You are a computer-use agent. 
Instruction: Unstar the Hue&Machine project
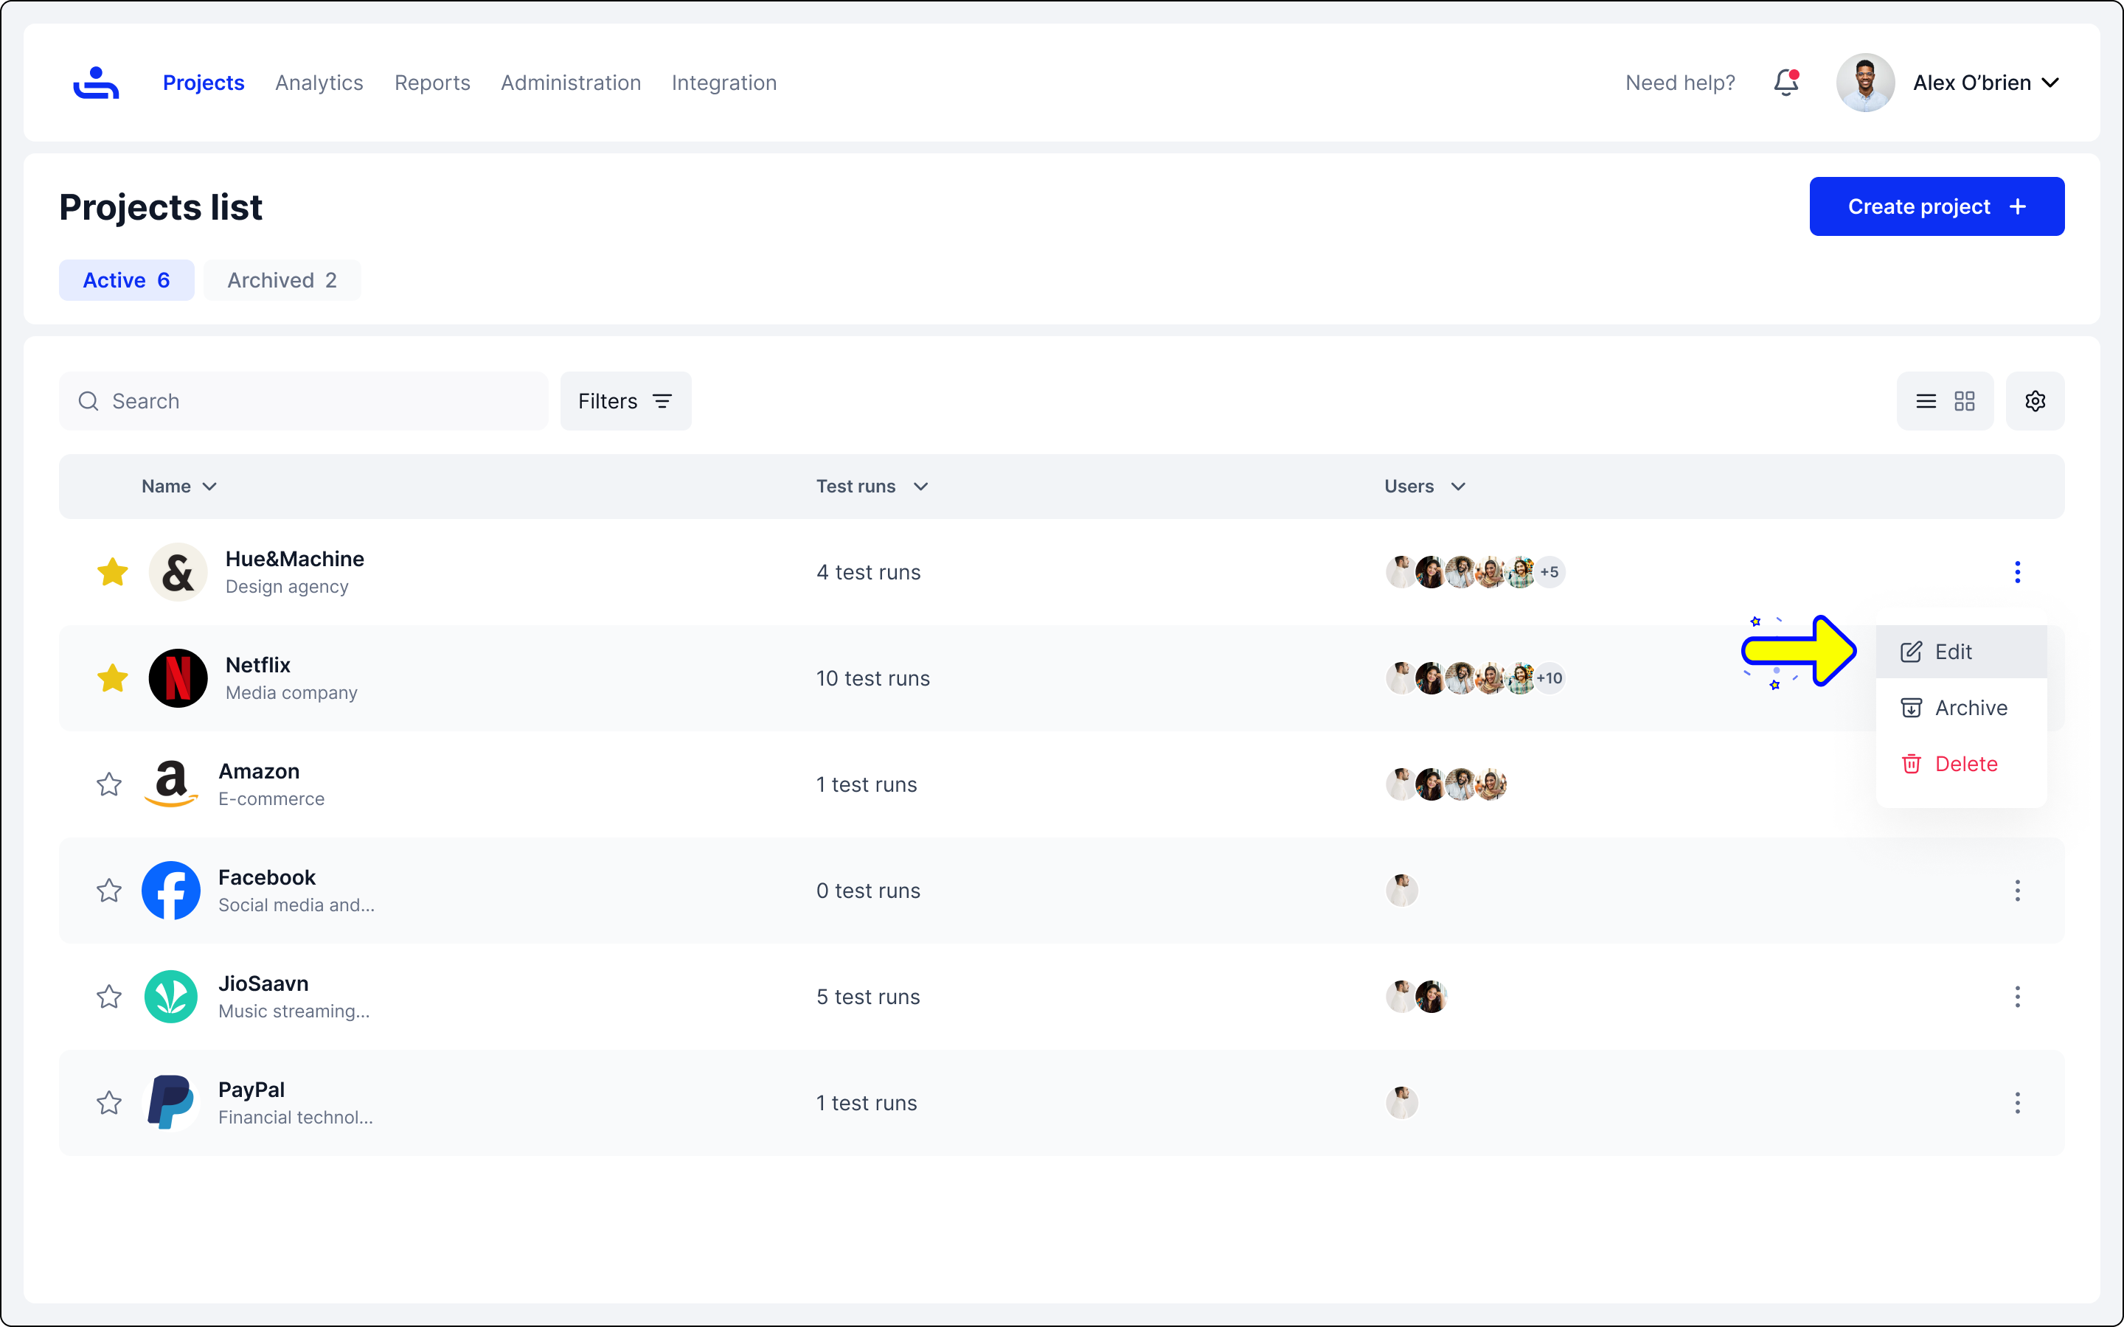click(x=112, y=572)
